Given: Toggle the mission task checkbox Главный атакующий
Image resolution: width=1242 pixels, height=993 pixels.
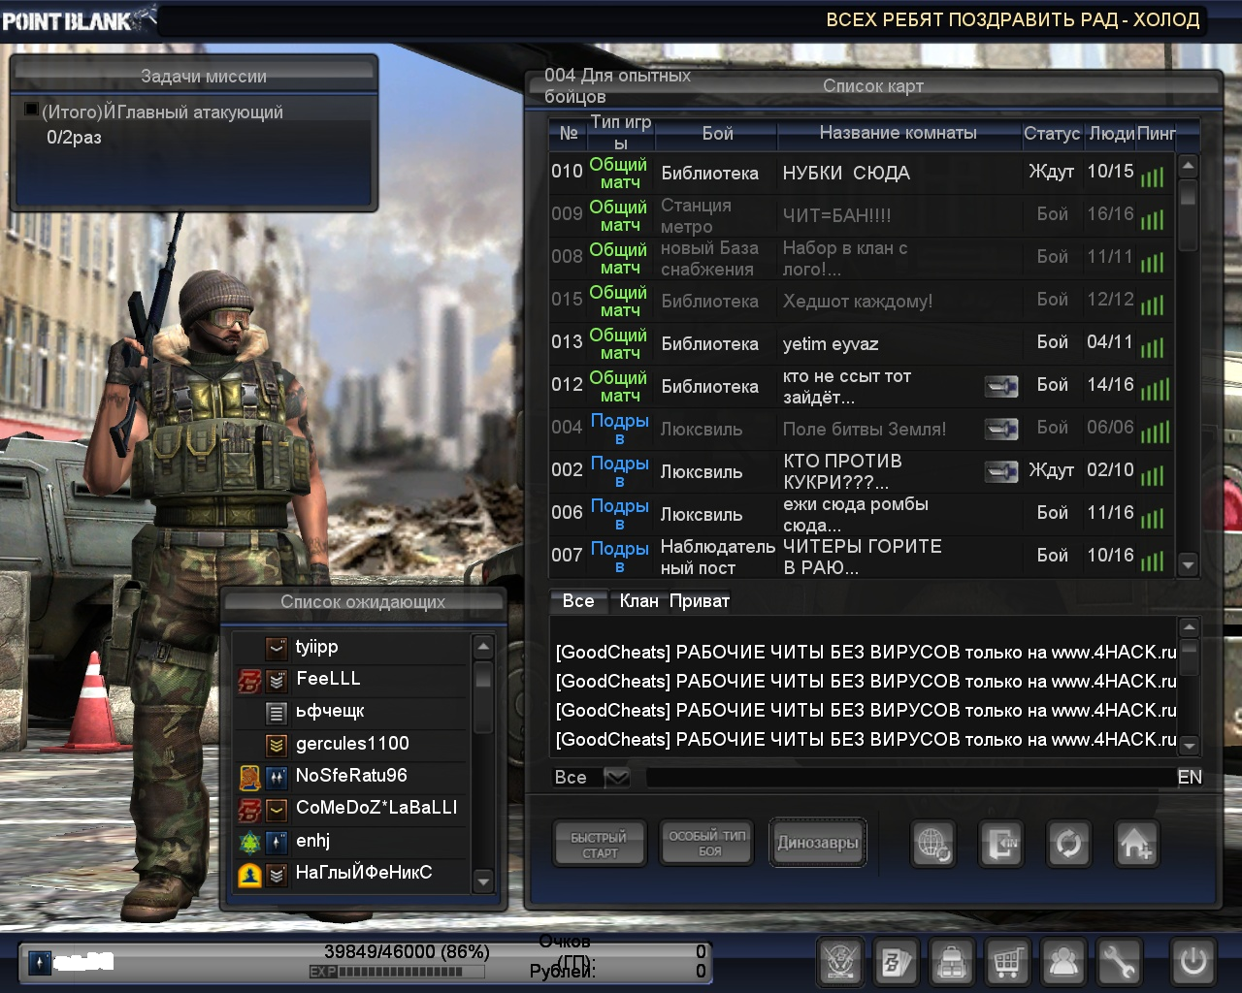Looking at the screenshot, I should [x=31, y=110].
